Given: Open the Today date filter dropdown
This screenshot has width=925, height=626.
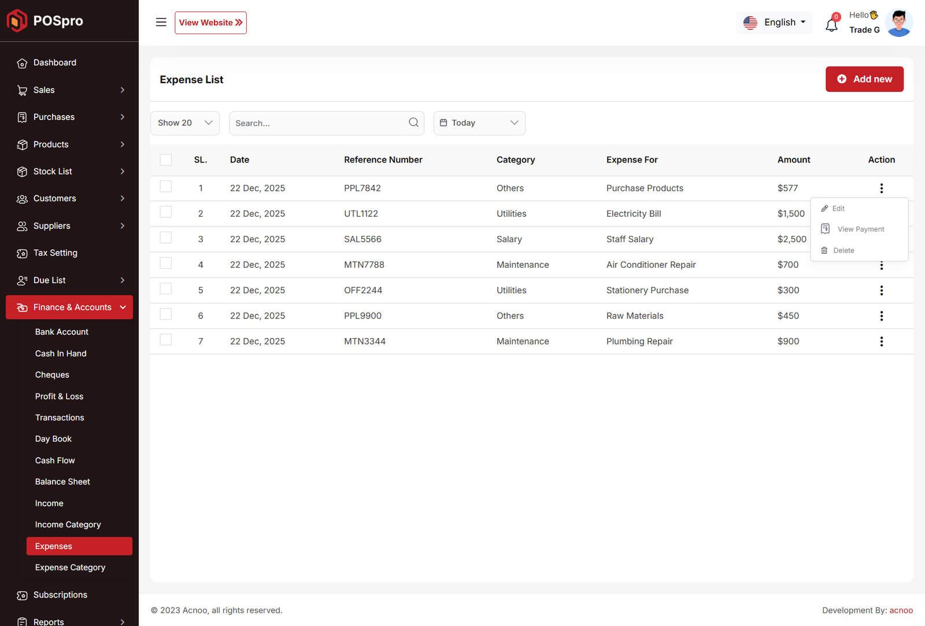Looking at the screenshot, I should coord(479,123).
